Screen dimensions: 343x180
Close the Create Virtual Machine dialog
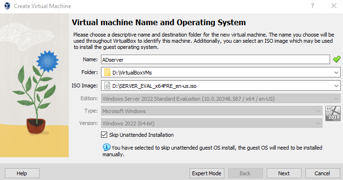[334, 6]
